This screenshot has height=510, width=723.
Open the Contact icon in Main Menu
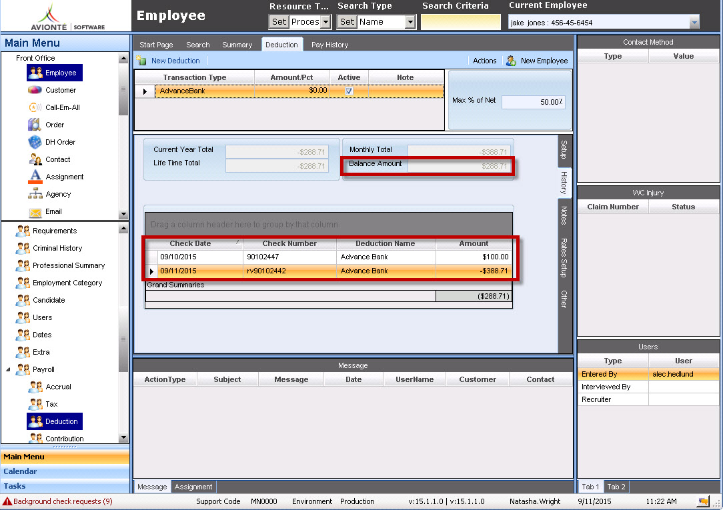[35, 159]
